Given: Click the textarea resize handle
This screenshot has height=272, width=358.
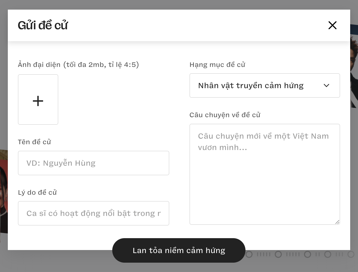Looking at the screenshot, I should 338,222.
